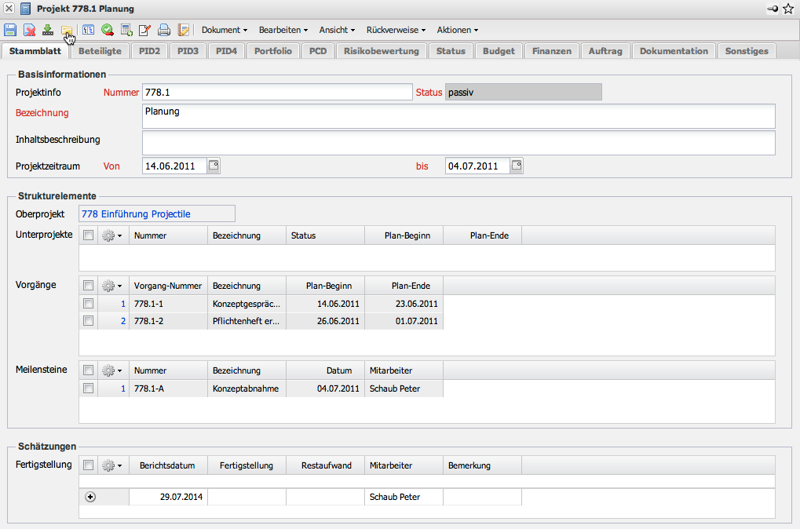
Task: Follow the 778 Einführung Projectile link
Action: tap(137, 214)
